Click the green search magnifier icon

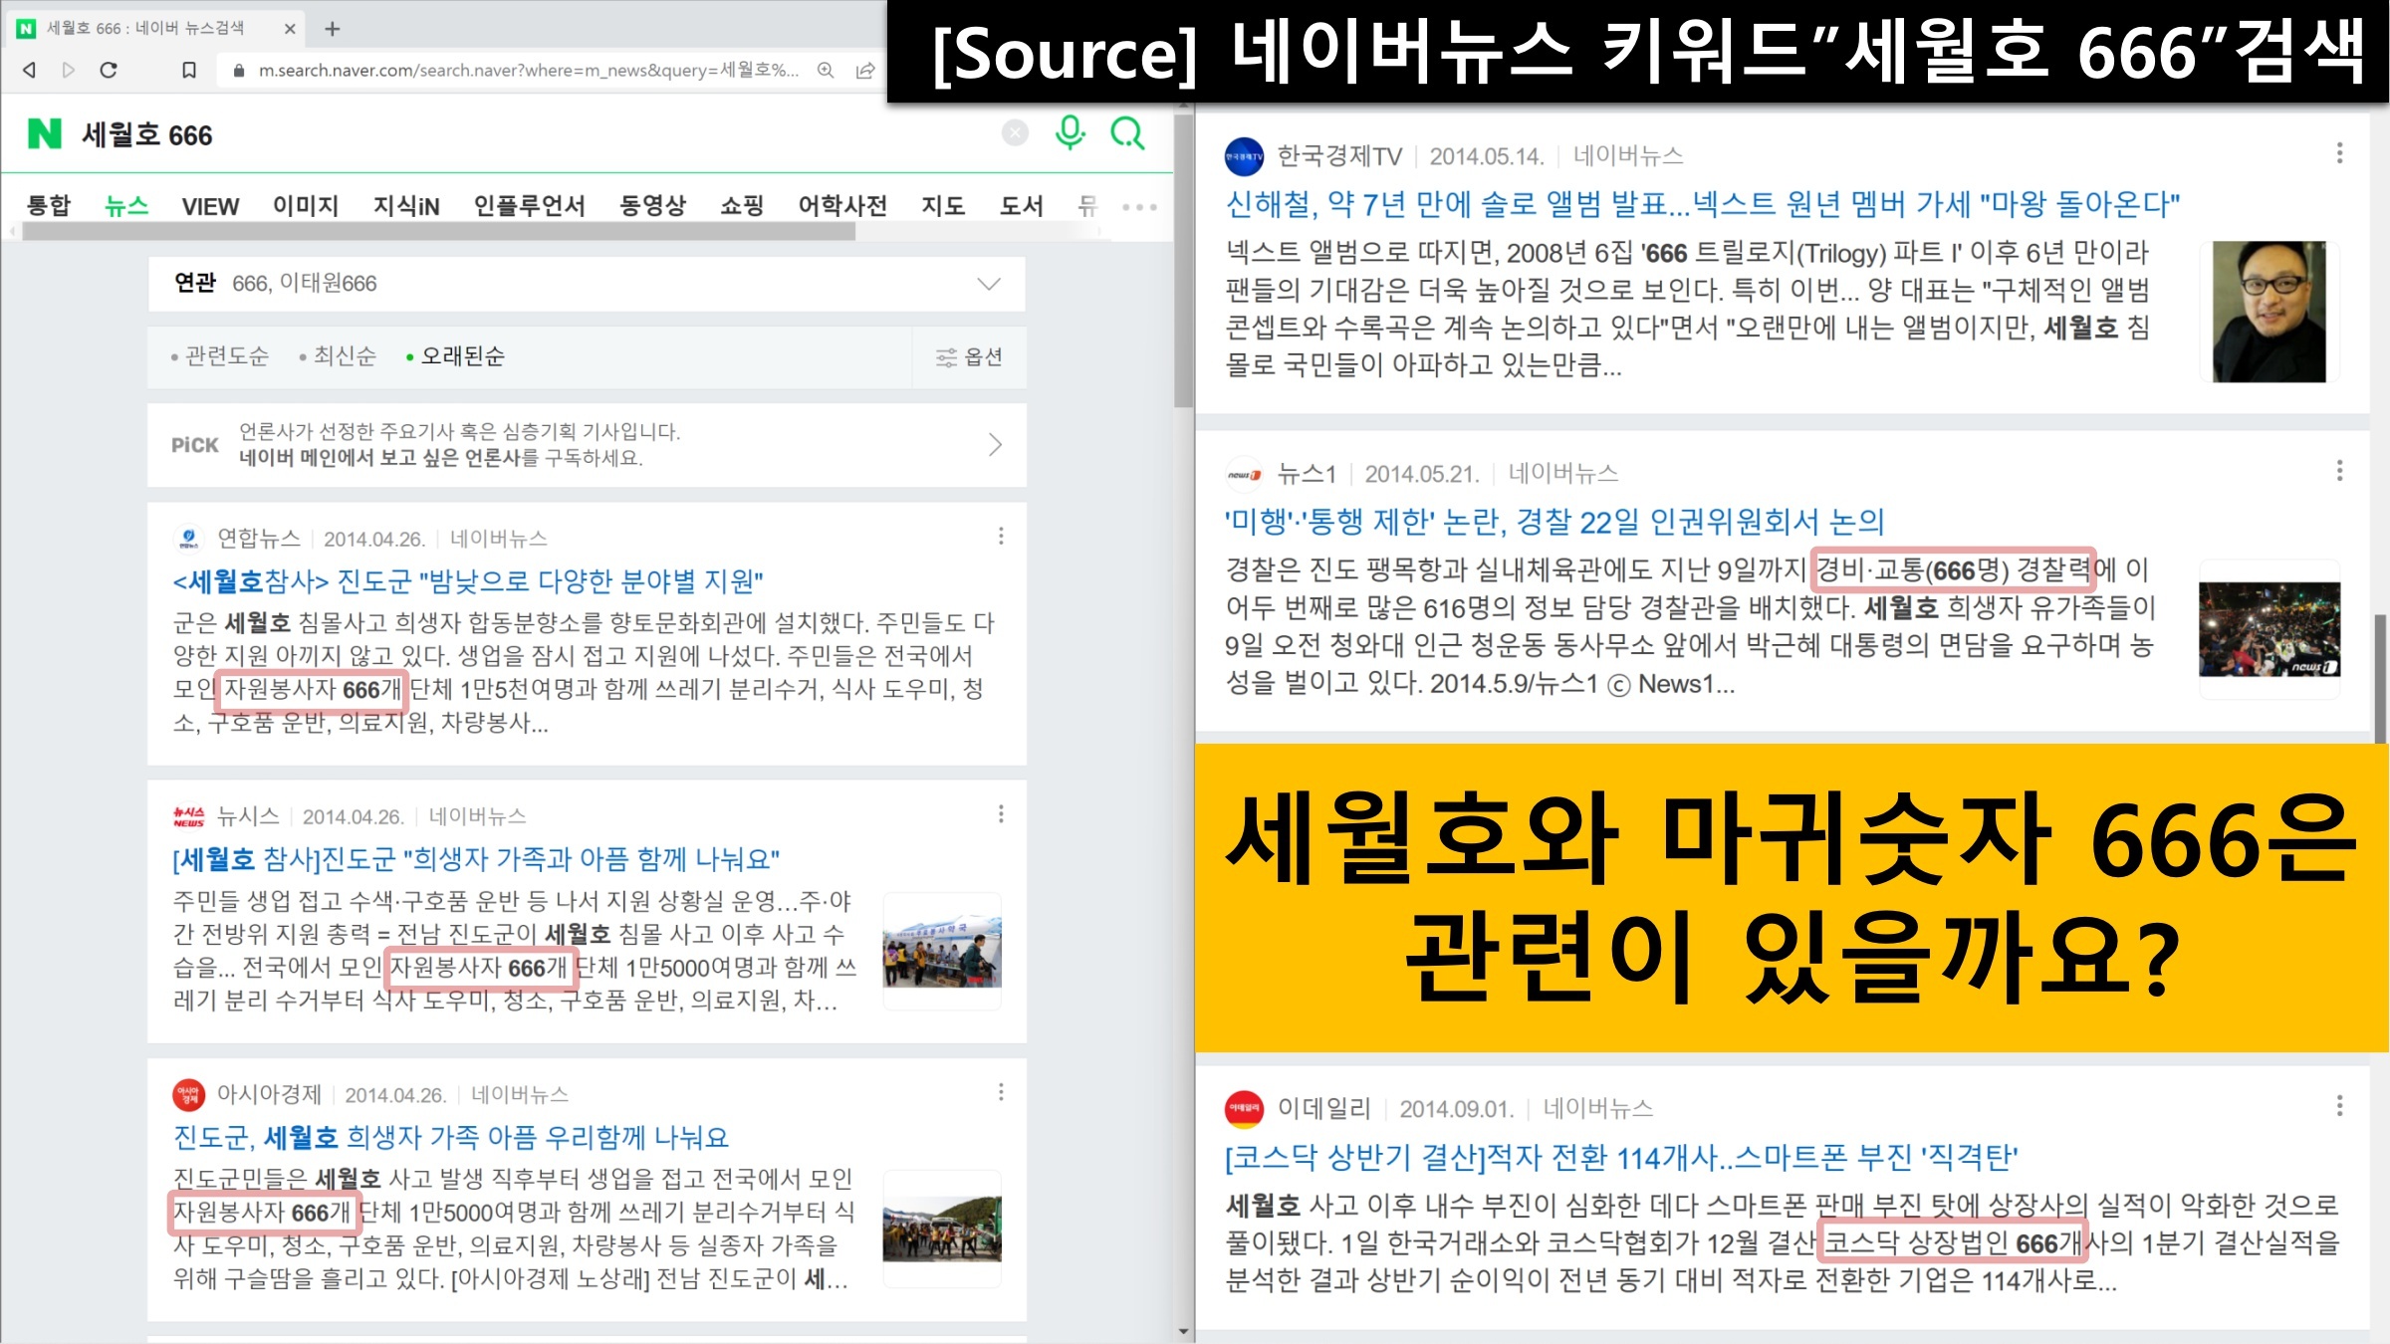[x=1127, y=132]
